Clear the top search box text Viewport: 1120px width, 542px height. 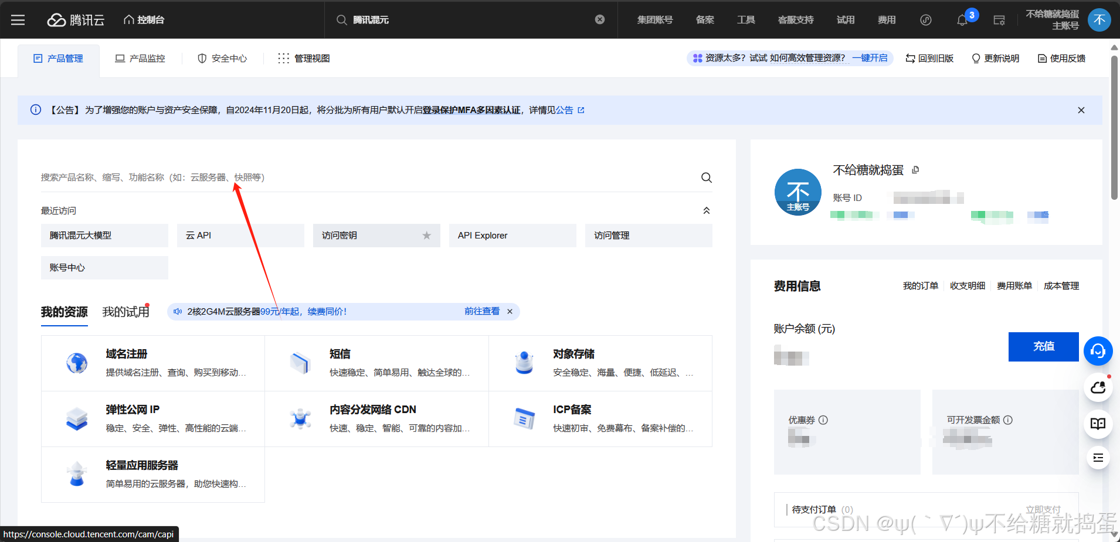[x=600, y=19]
